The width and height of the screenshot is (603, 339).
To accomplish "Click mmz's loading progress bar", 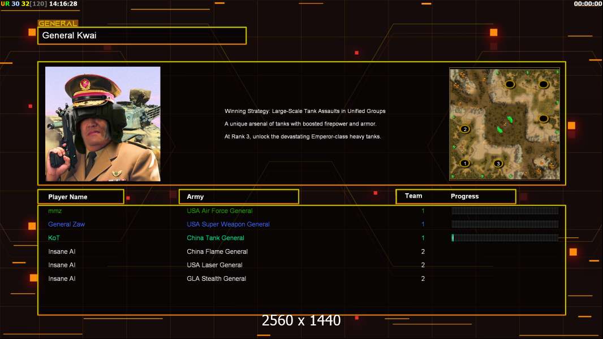I will pos(505,211).
